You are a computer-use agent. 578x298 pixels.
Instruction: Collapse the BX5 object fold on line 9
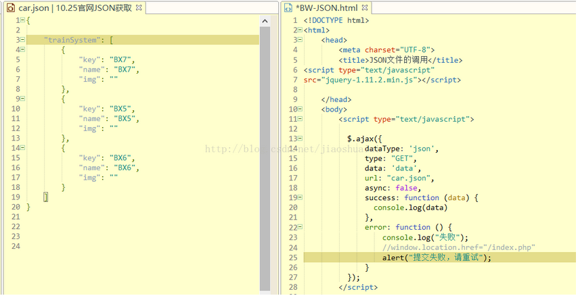coord(23,99)
